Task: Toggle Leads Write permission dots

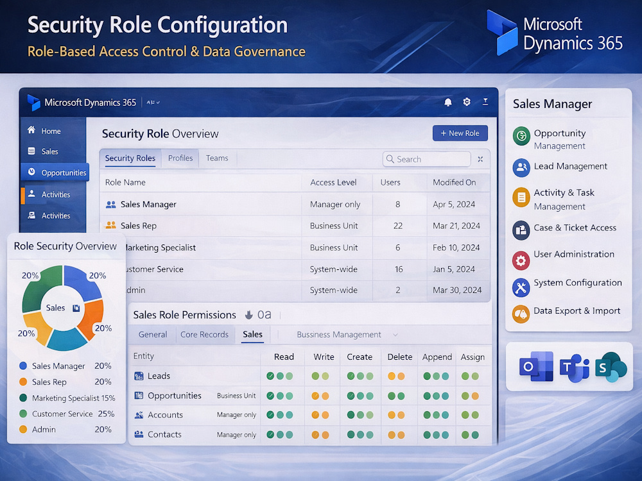Action: 320,376
